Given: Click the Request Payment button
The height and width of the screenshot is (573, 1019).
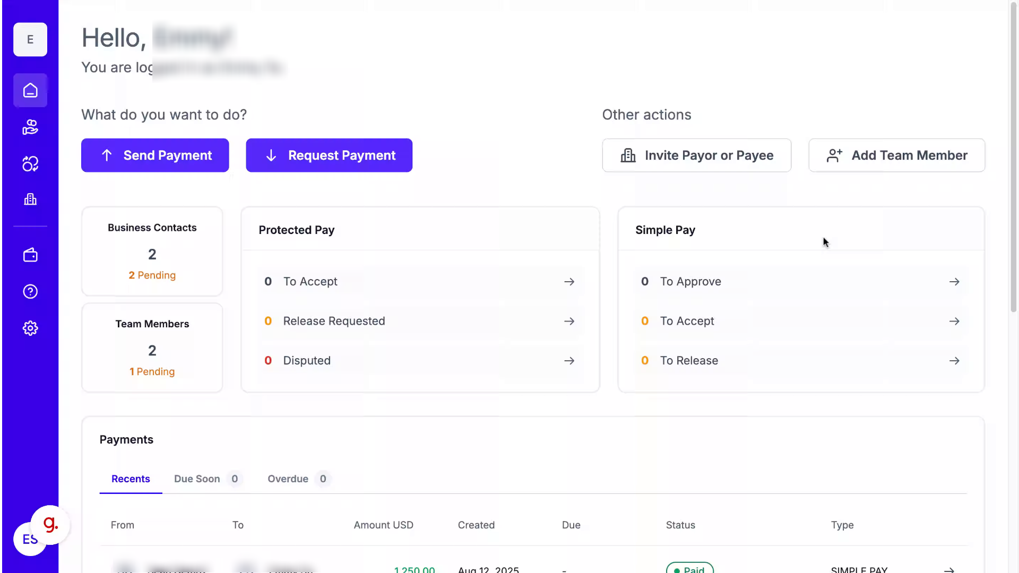Looking at the screenshot, I should 329,155.
